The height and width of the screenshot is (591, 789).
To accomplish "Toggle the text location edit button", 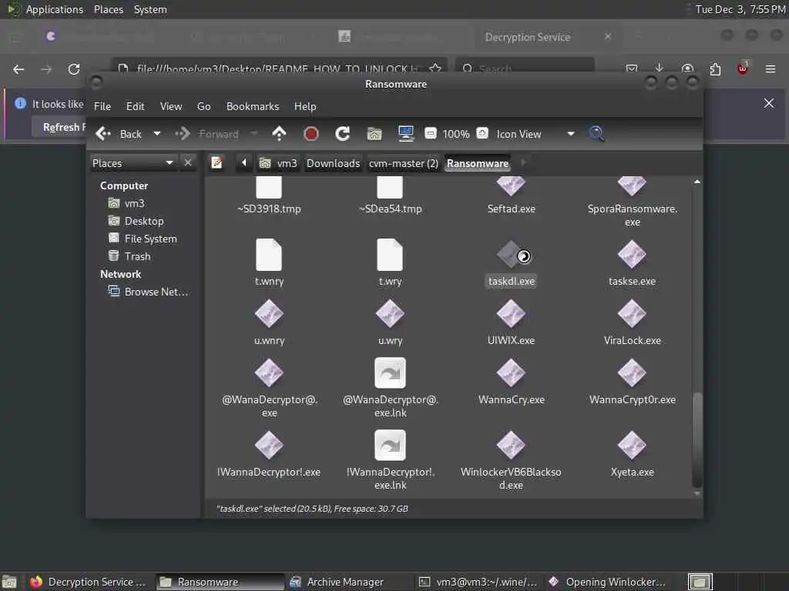I will click(217, 163).
